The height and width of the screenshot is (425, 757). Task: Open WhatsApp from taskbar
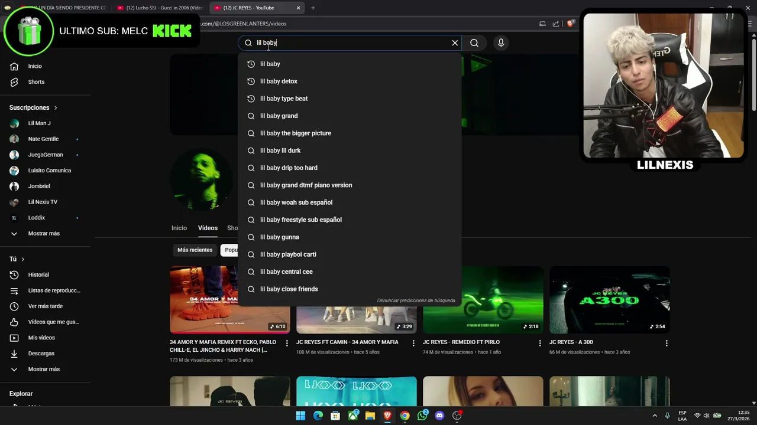[x=422, y=416]
